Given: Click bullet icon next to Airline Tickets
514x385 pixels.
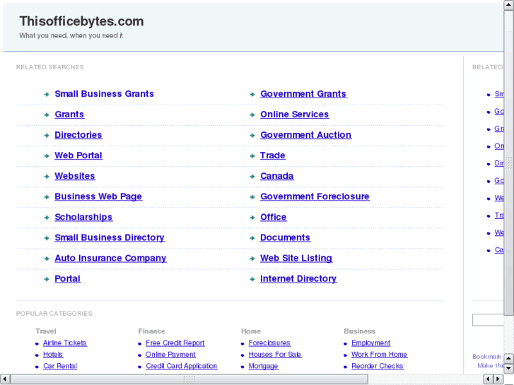Looking at the screenshot, I should 37,343.
